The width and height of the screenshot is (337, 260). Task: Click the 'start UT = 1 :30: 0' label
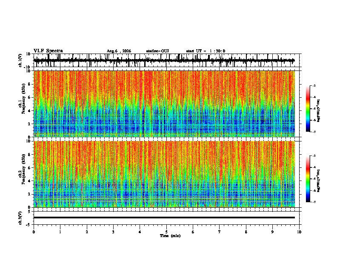tap(206, 51)
